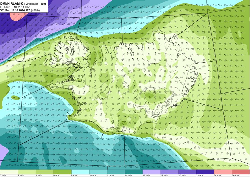Click the "(+36 h)" forecast offset text
250x177 pixels.
[35, 10]
